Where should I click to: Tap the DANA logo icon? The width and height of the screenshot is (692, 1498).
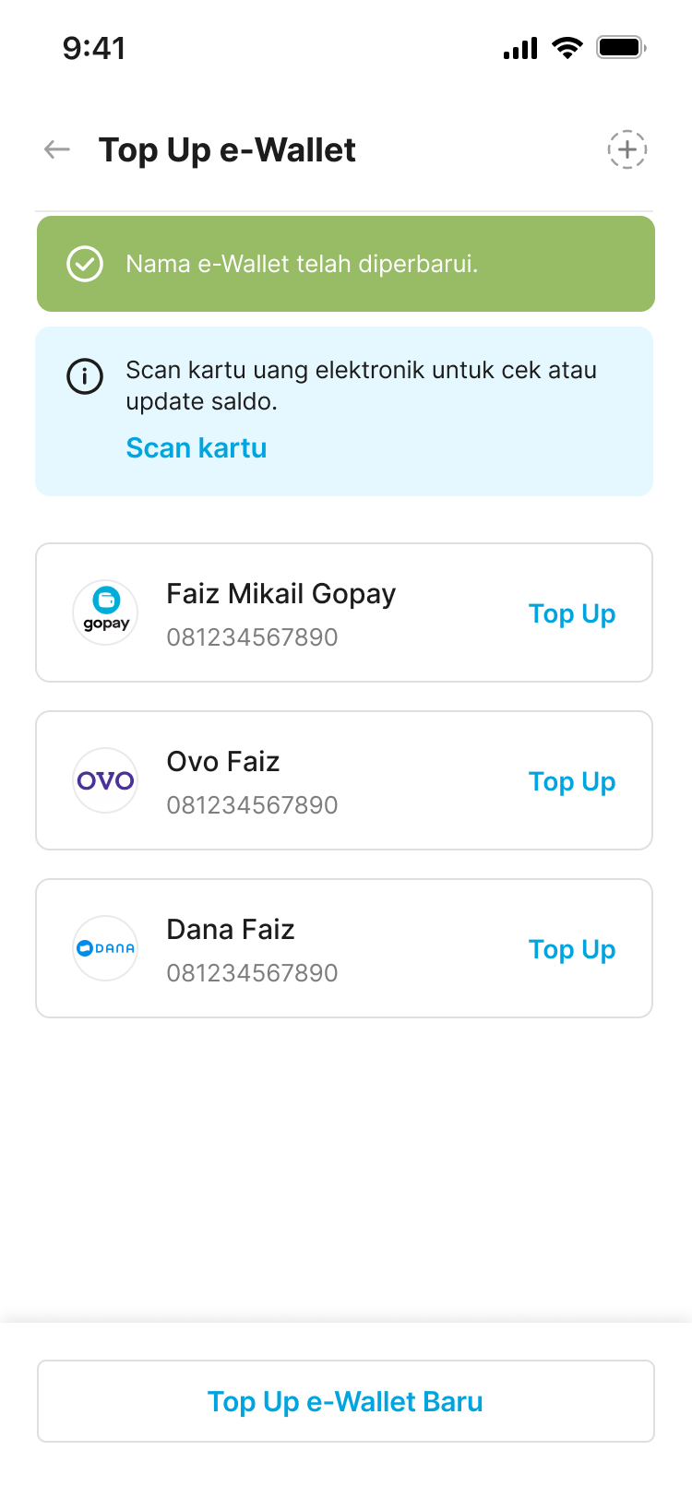pyautogui.click(x=105, y=948)
